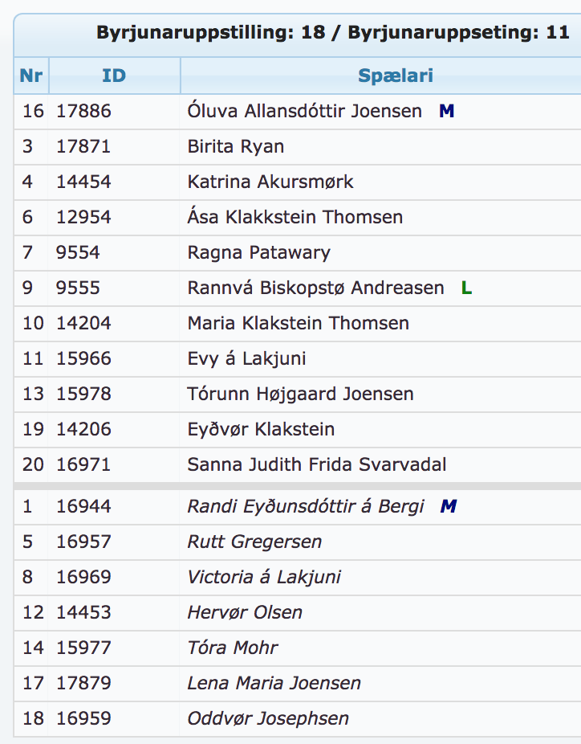Open Sanna Judith Frida Svarvadal's entry
This screenshot has height=744, width=581.
click(316, 464)
